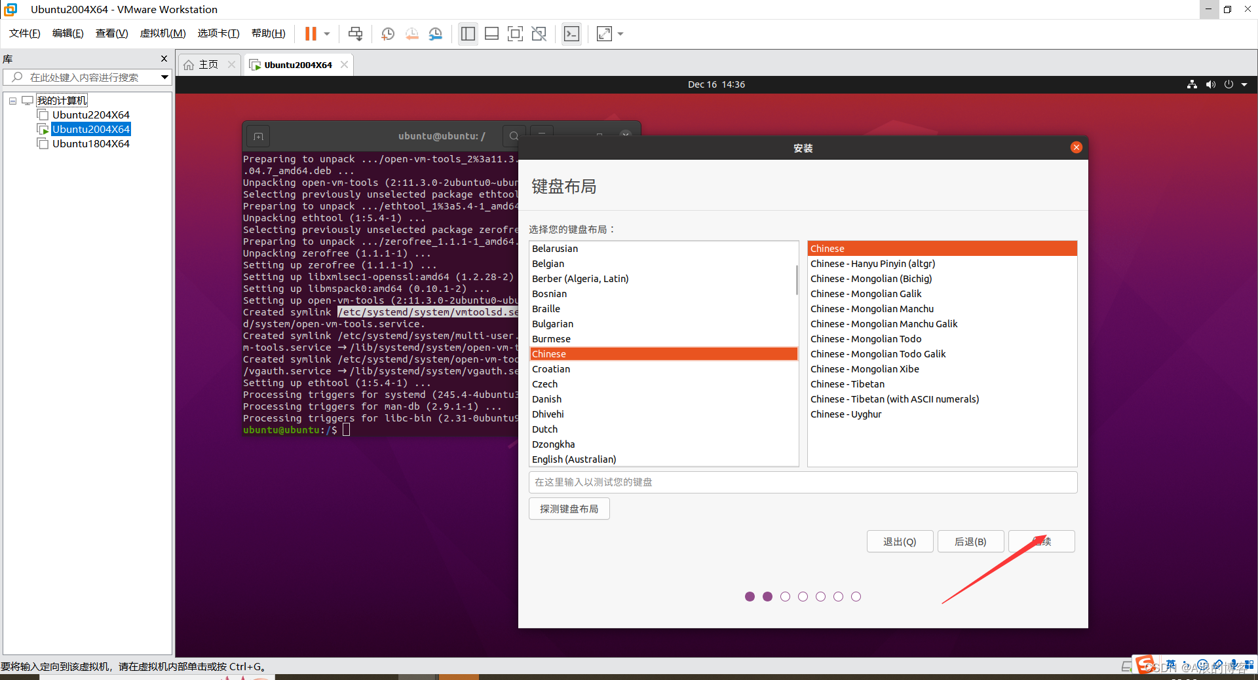The image size is (1258, 680).
Task: Click the 后退(B) button
Action: point(970,541)
